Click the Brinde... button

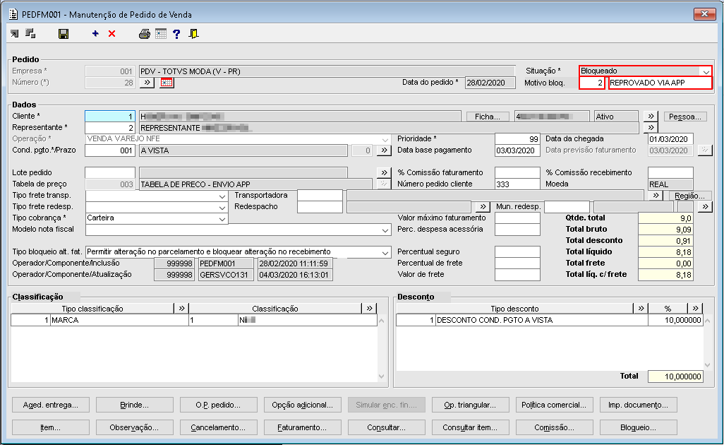pyautogui.click(x=134, y=405)
